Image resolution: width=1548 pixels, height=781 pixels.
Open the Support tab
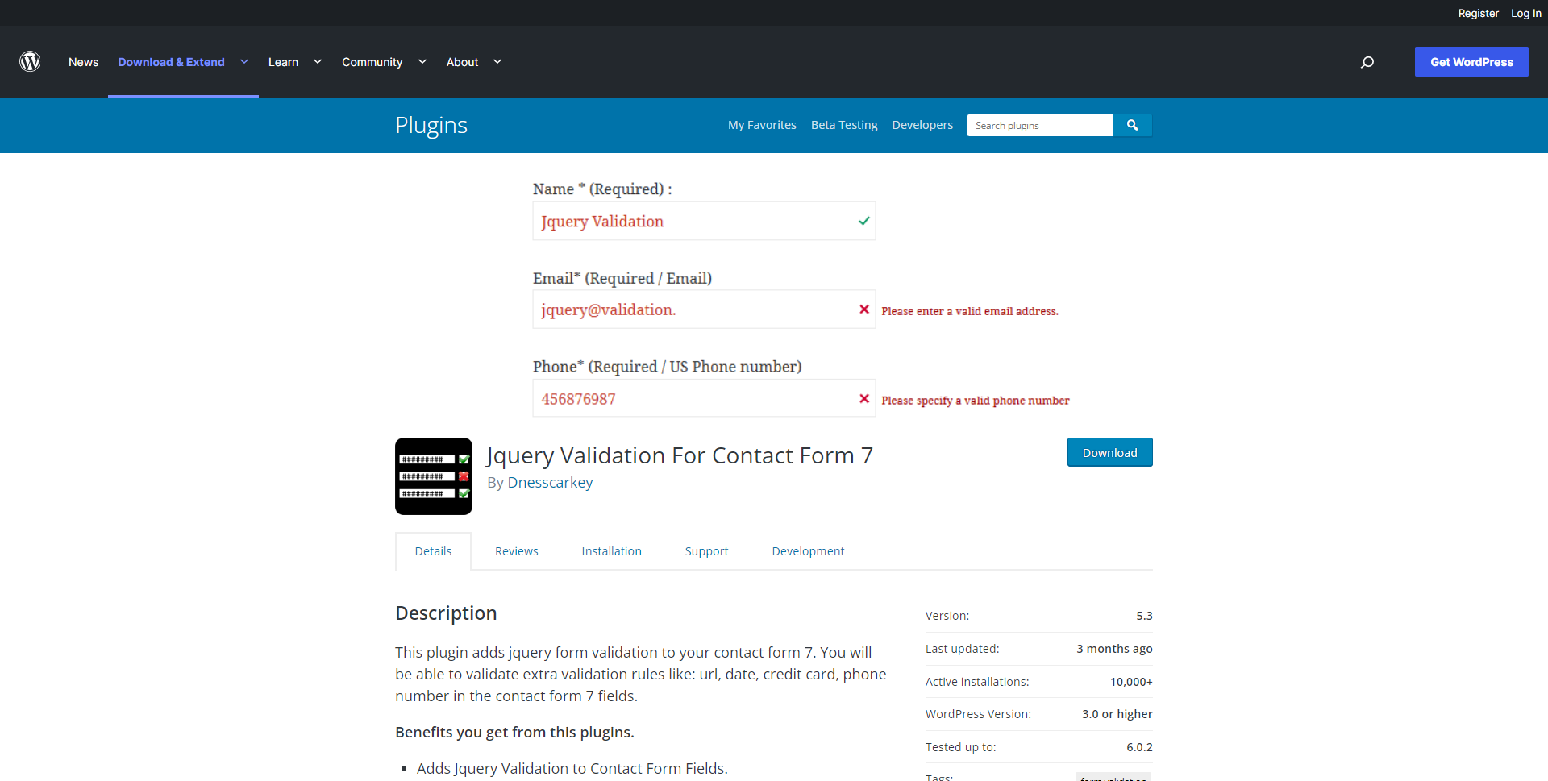pos(706,551)
